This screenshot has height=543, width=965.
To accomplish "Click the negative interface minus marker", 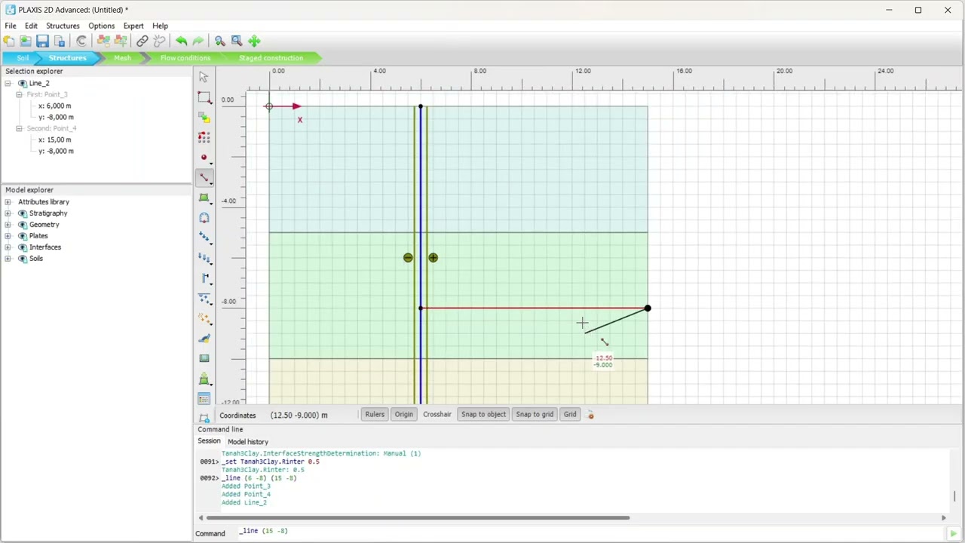I will (408, 258).
